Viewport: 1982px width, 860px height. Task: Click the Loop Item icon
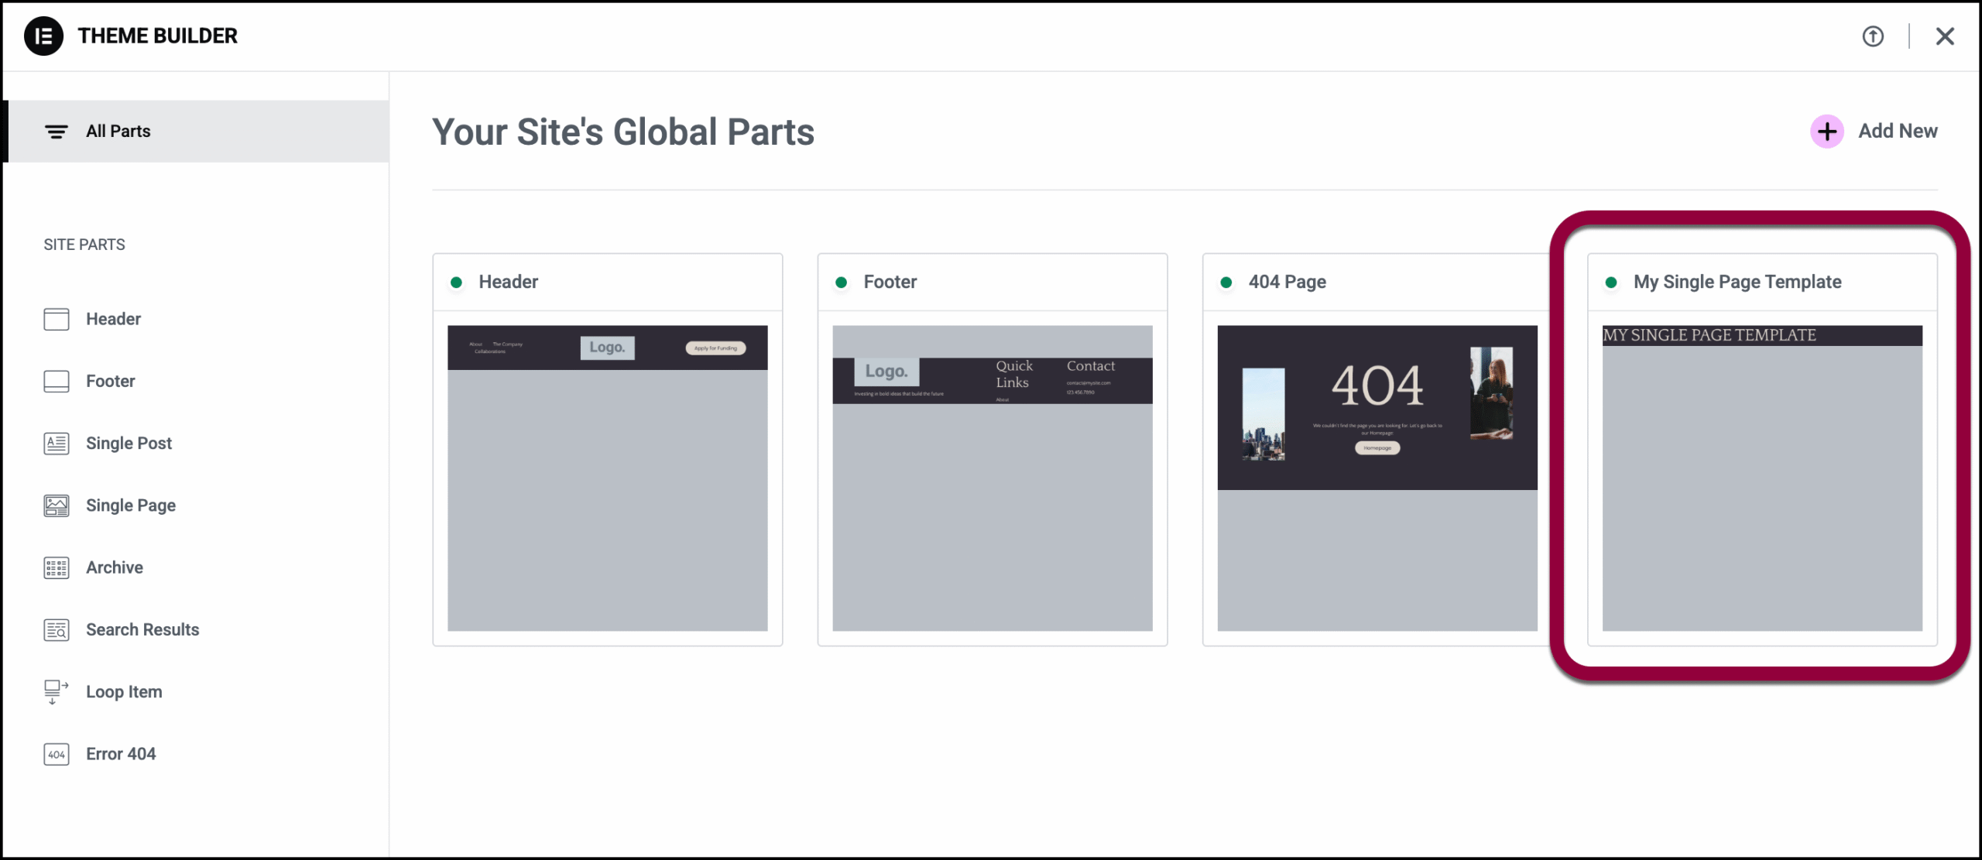click(56, 691)
